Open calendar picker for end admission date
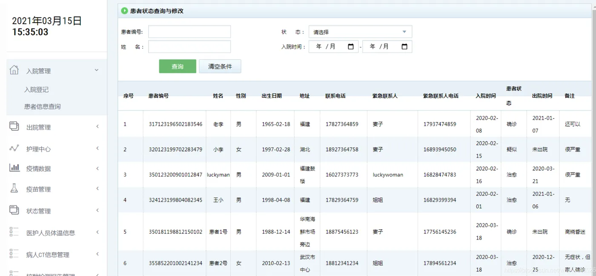This screenshot has height=276, width=596. point(404,47)
